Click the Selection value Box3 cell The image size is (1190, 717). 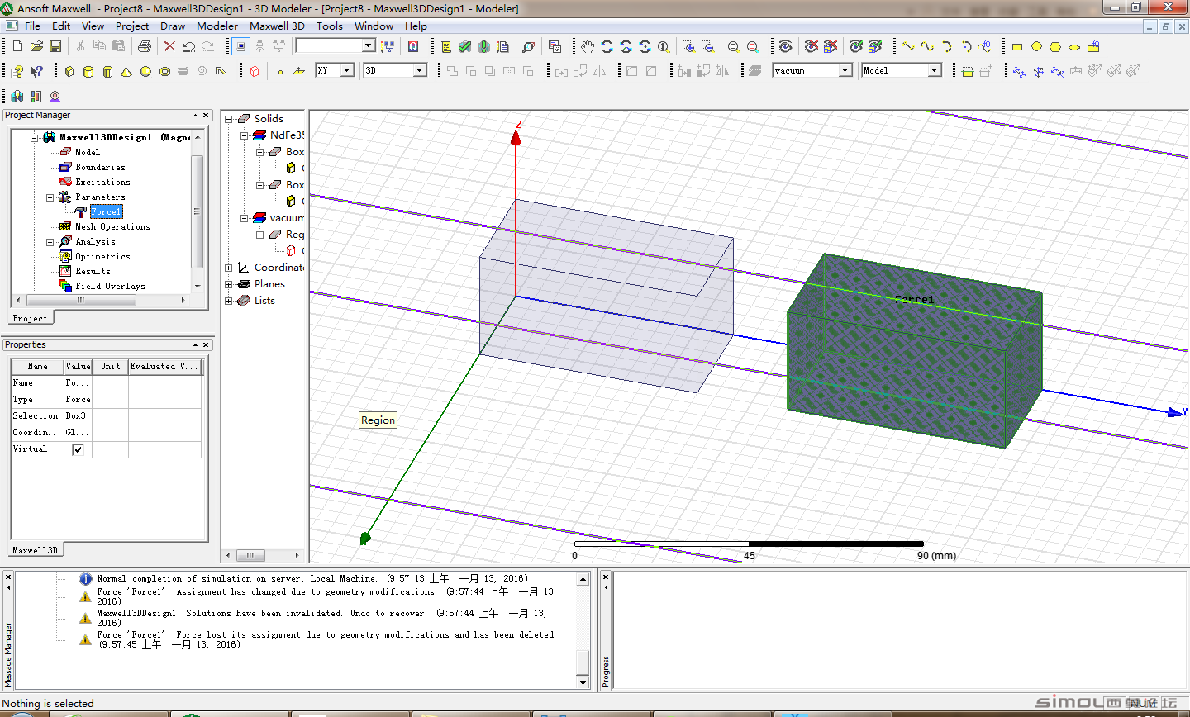pos(78,416)
